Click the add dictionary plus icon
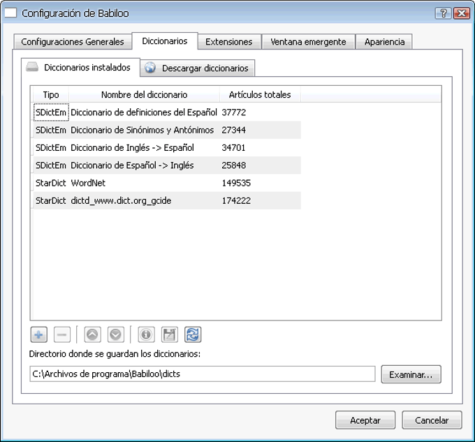Image resolution: width=475 pixels, height=442 pixels. pos(39,334)
